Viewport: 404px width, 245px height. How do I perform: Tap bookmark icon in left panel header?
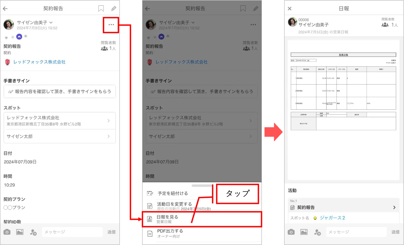pos(101,8)
